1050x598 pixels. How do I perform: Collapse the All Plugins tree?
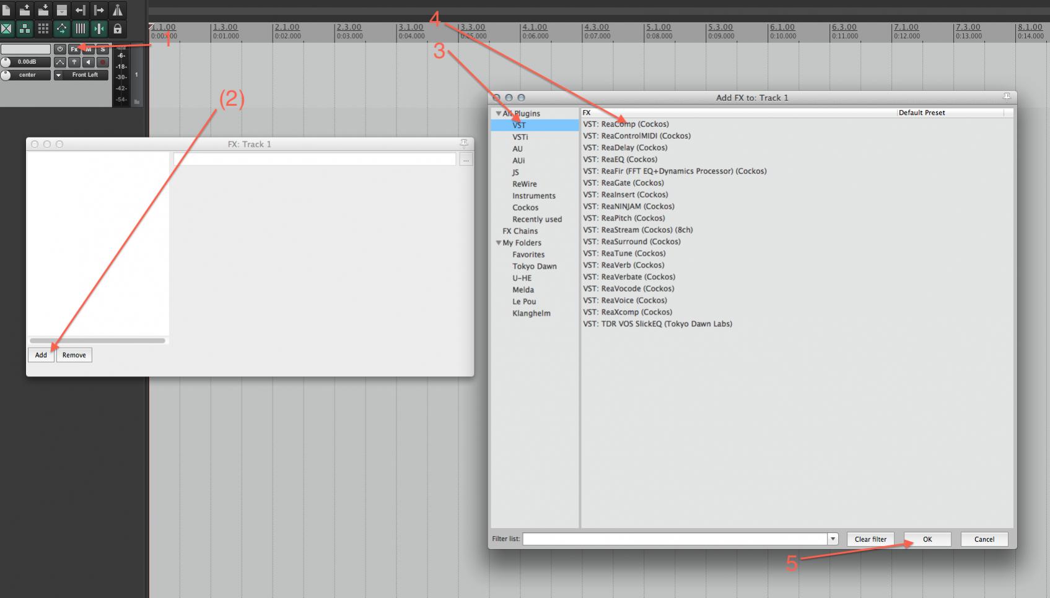(498, 113)
